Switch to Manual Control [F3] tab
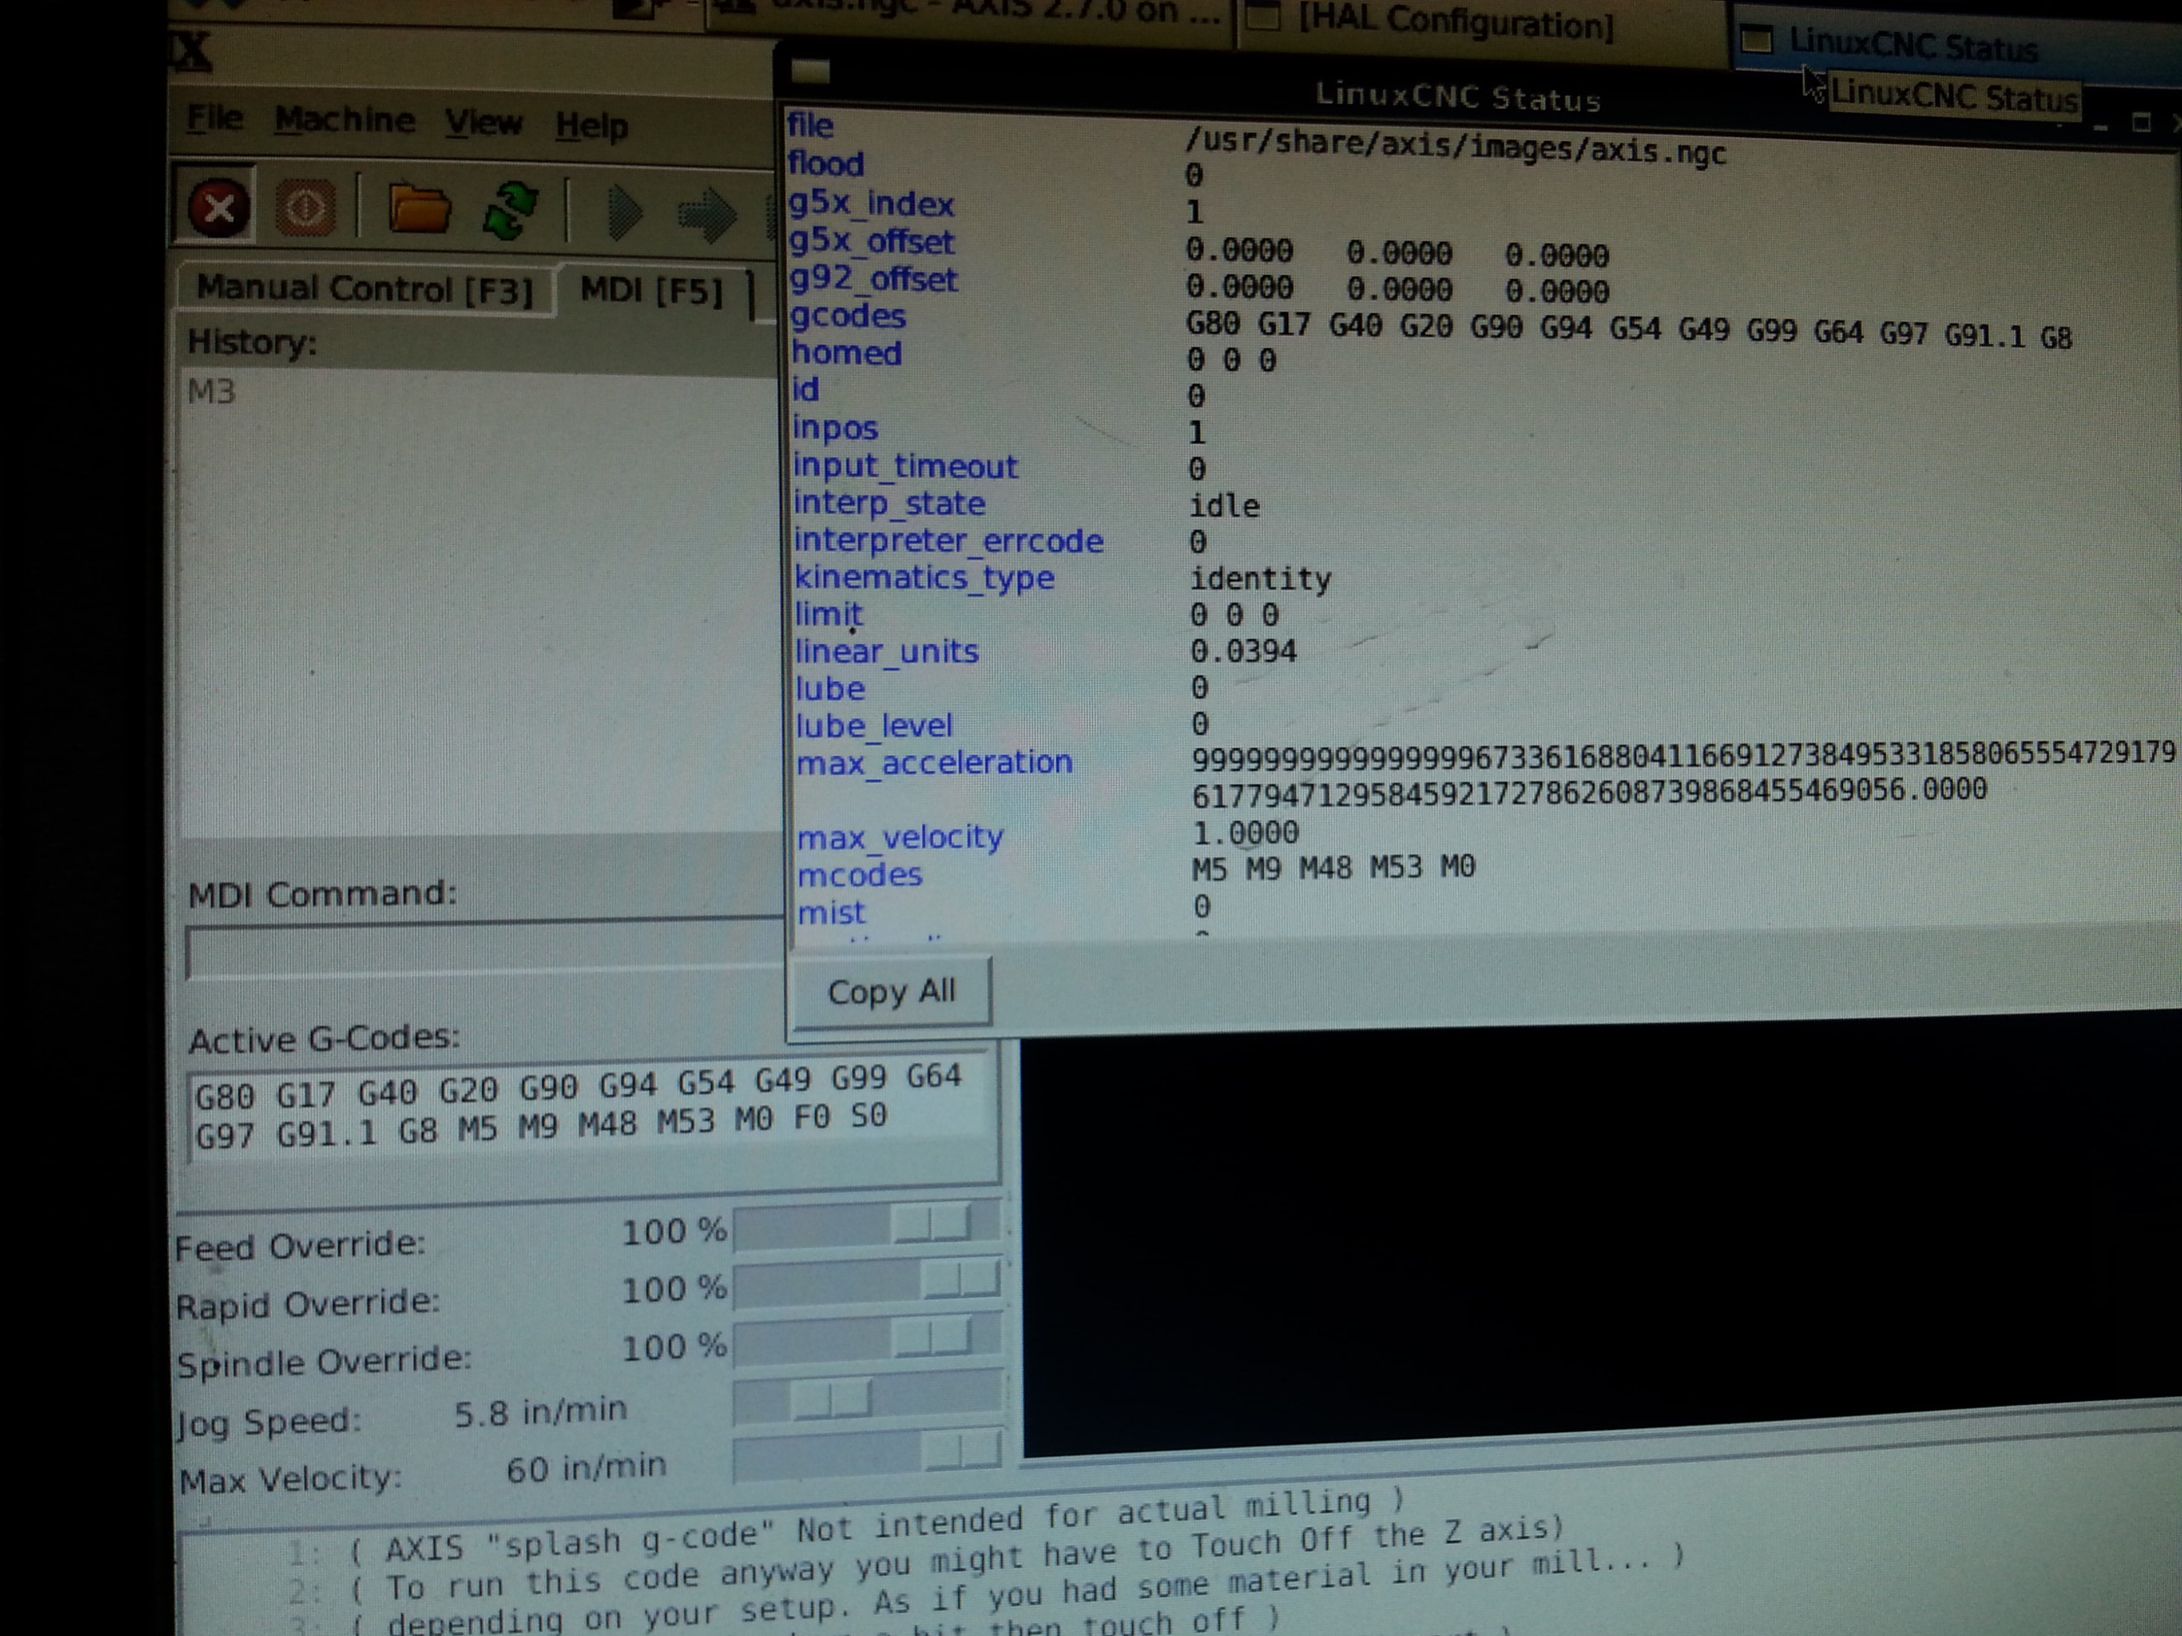Viewport: 2182px width, 1636px height. (x=364, y=289)
